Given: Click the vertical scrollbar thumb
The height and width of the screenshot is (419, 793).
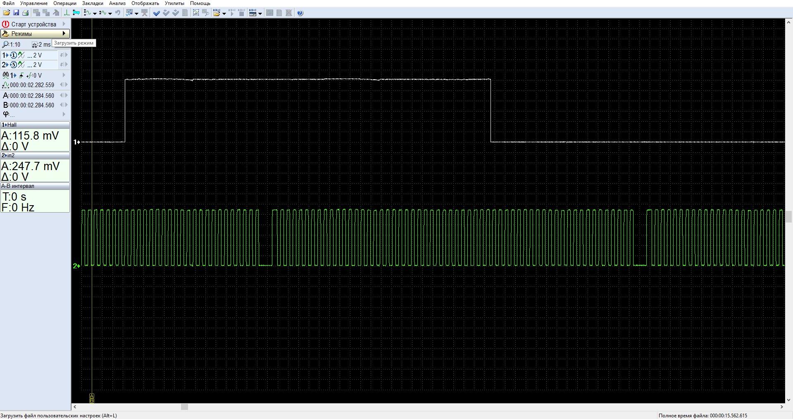Looking at the screenshot, I should [x=789, y=216].
